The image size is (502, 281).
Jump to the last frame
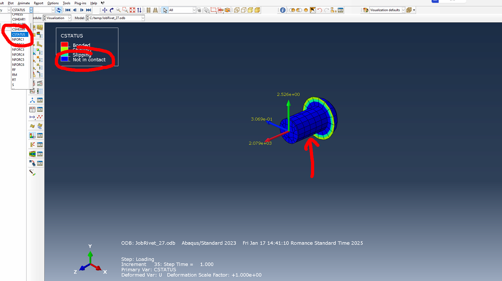[88, 10]
